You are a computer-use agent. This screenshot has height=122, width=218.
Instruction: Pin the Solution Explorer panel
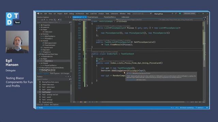point(68,17)
